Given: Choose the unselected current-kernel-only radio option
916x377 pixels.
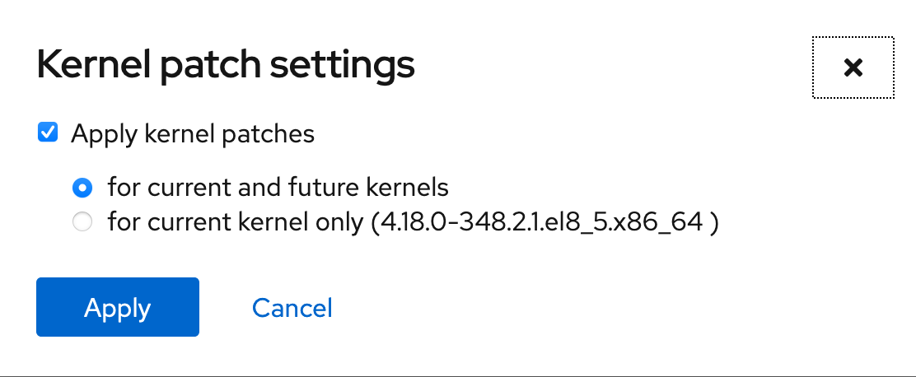Looking at the screenshot, I should [82, 222].
